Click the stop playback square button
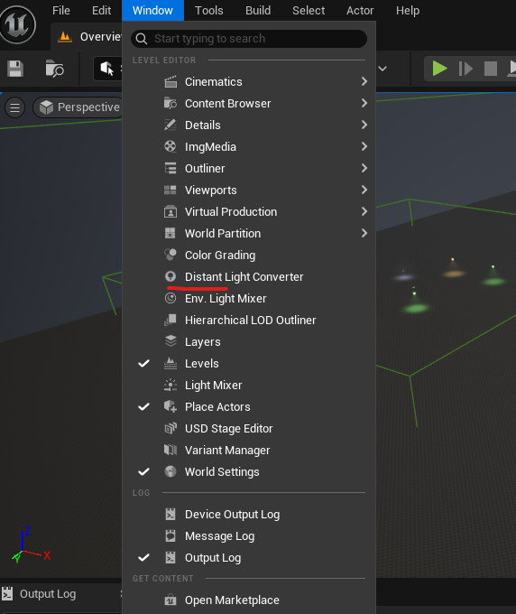The width and height of the screenshot is (516, 614). (x=491, y=69)
